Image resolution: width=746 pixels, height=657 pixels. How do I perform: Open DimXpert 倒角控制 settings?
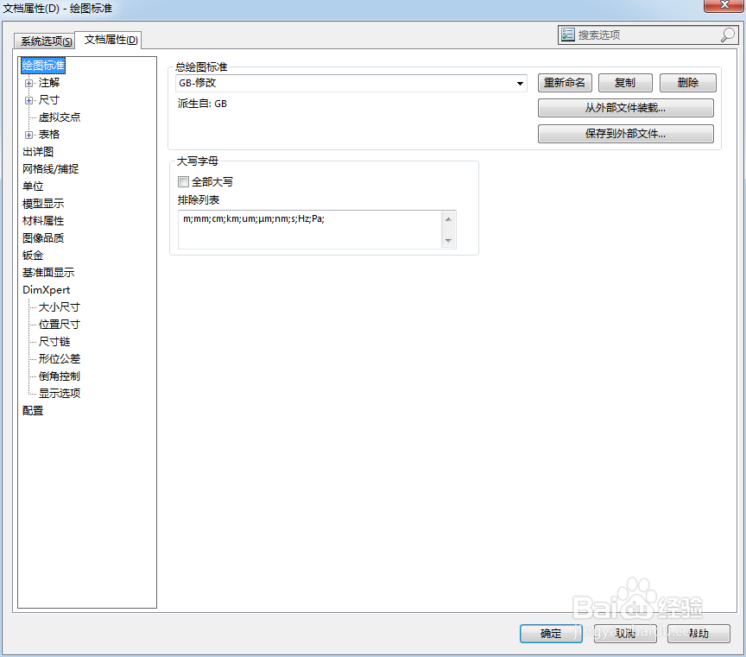tap(60, 376)
